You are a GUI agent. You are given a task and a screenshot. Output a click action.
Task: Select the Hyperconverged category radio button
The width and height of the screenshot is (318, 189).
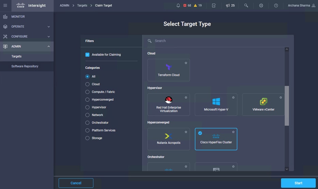pos(87,99)
